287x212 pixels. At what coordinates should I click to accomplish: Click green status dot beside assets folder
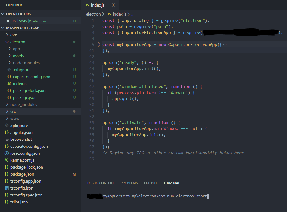click(x=74, y=56)
